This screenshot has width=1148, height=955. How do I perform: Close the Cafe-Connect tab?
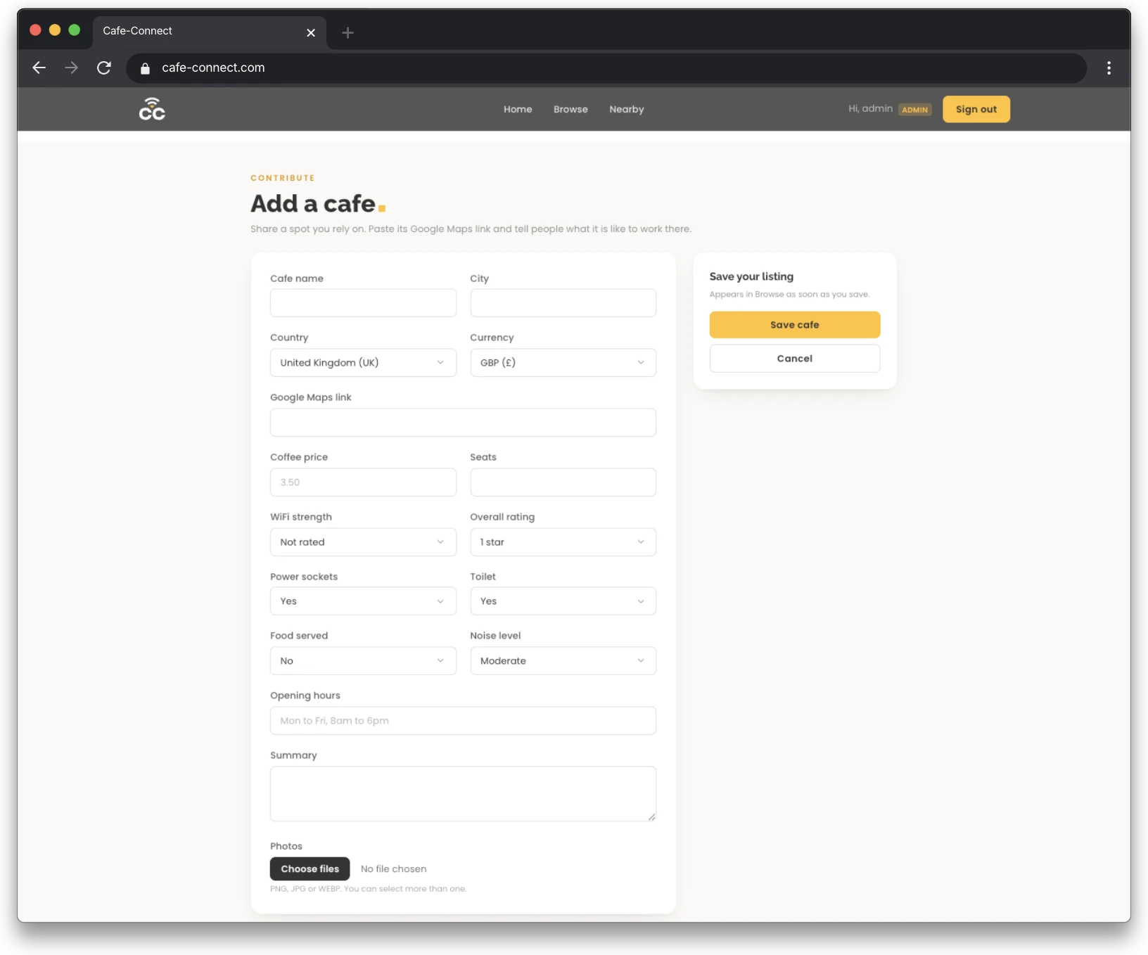coord(311,32)
